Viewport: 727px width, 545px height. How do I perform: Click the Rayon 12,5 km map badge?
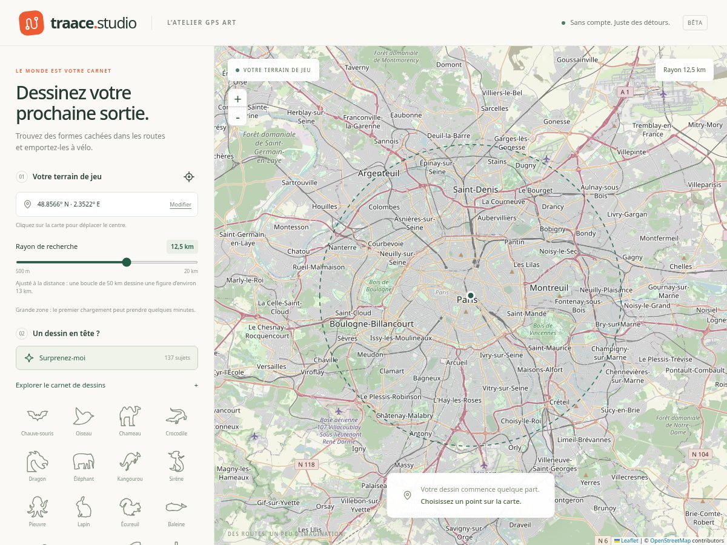click(684, 70)
